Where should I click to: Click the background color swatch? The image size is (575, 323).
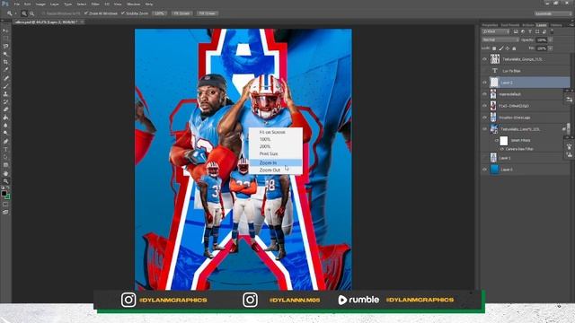point(7,196)
